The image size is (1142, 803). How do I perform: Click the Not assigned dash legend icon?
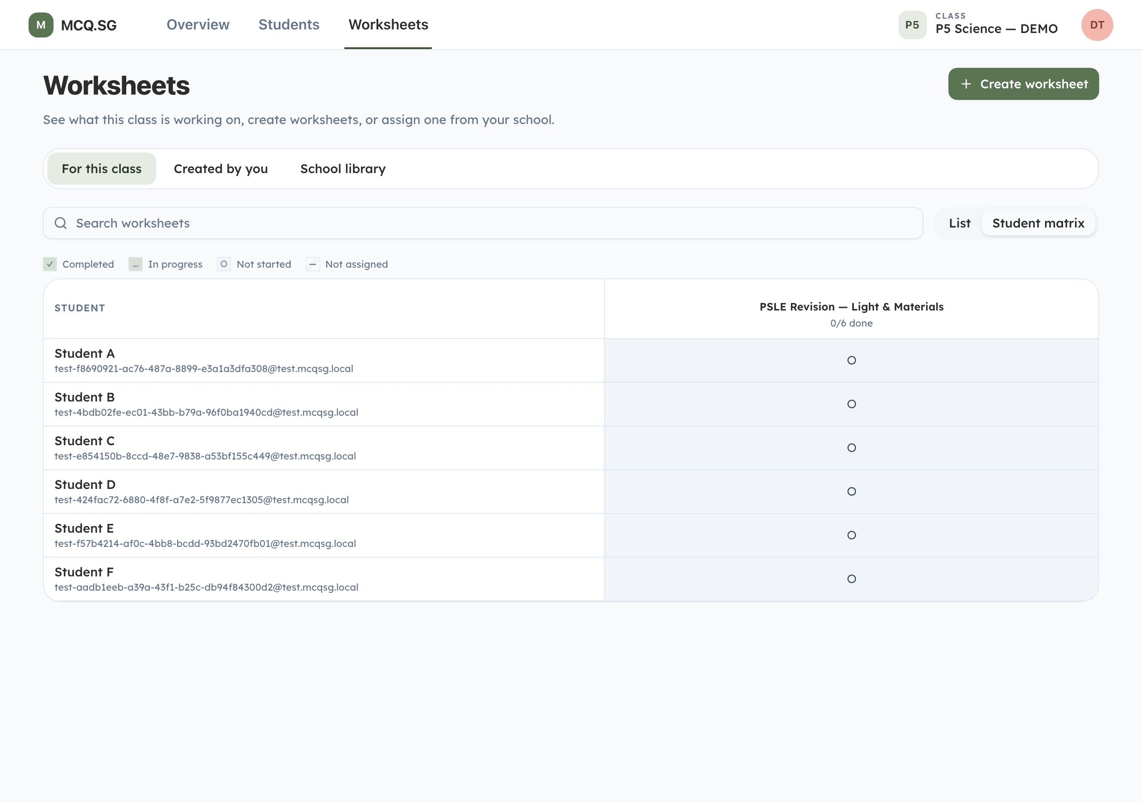point(312,264)
